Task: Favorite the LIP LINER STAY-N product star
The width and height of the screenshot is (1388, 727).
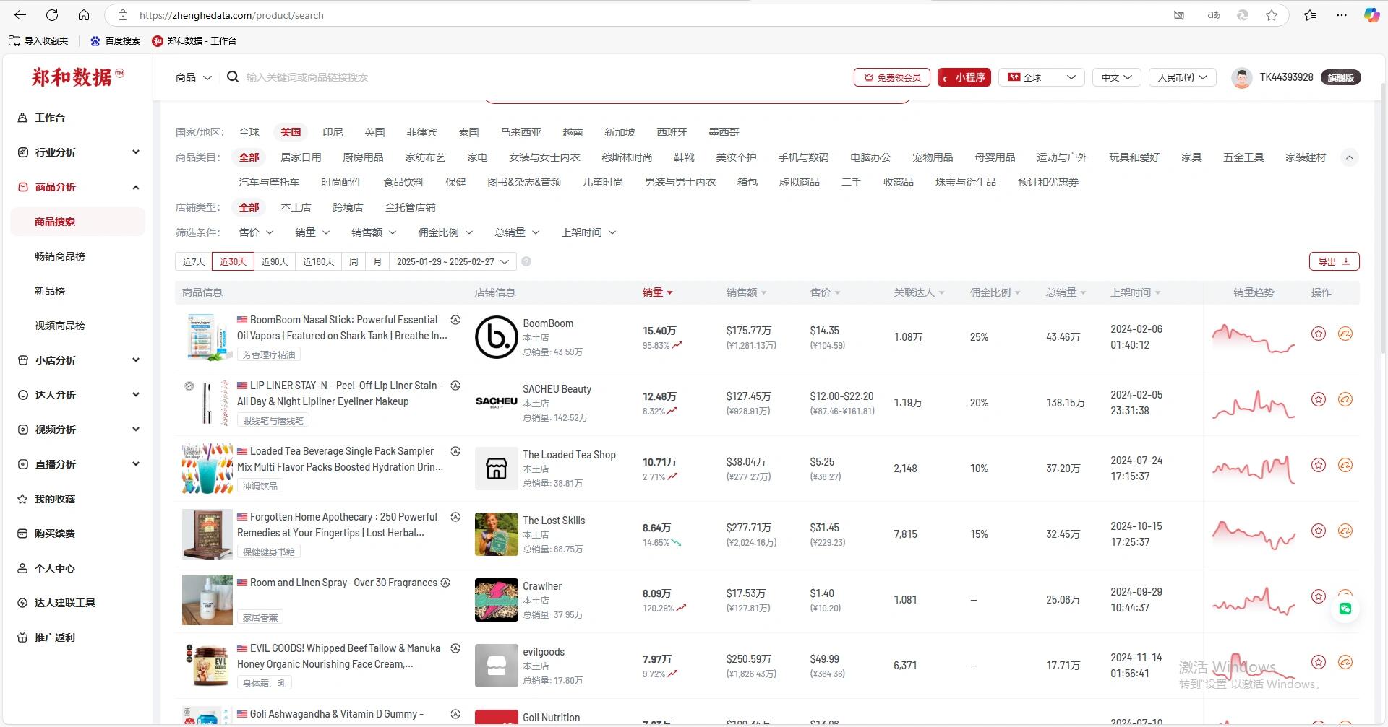Action: pos(1319,399)
